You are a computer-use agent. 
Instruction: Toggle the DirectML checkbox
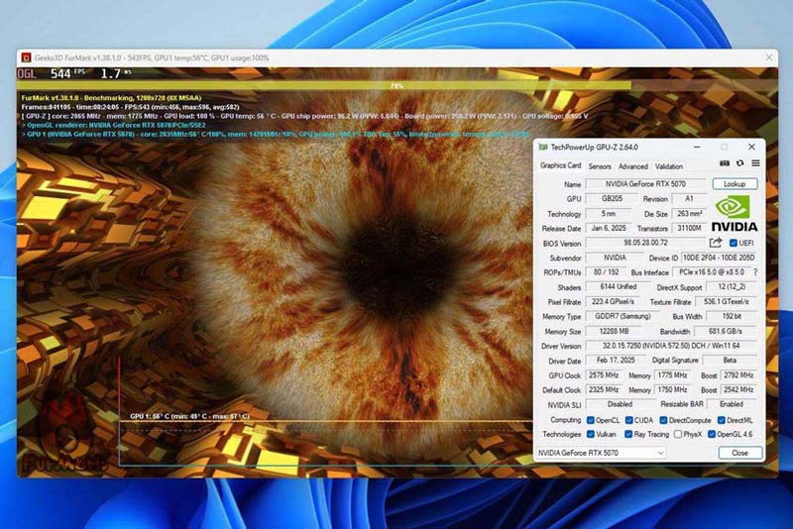(x=722, y=420)
